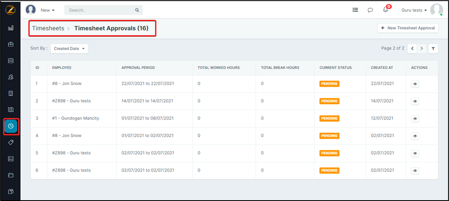This screenshot has height=201, width=449.
Task: Click the Pending badge in row 3
Action: click(329, 119)
